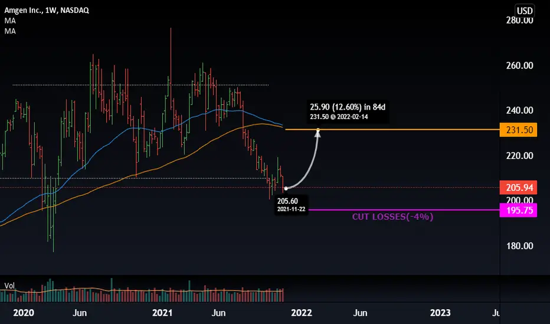The height and width of the screenshot is (324, 550).
Task: Select the first MA indicator label
Action: click(10, 21)
